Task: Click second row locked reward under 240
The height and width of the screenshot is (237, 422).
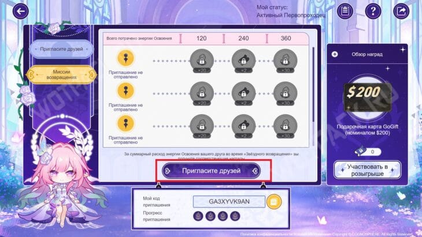Action: (243, 94)
